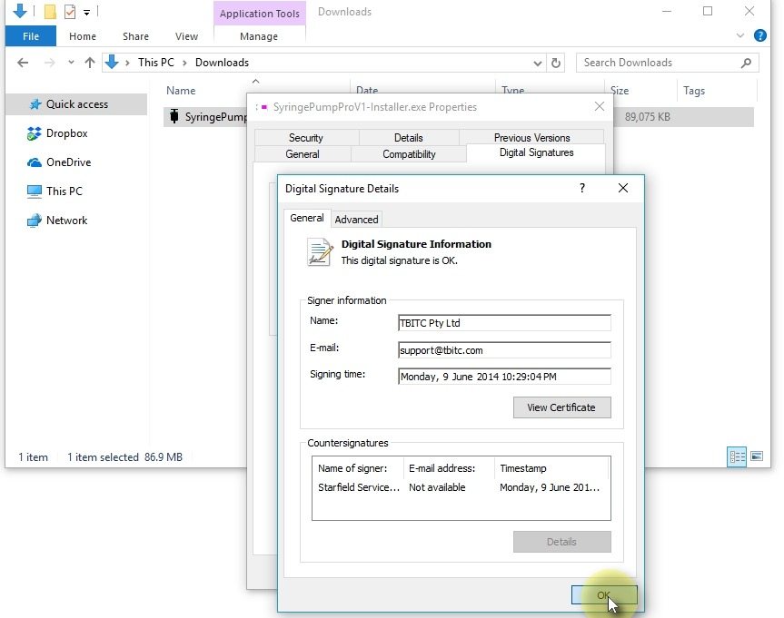
Task: Select the General tab in signature details
Action: [x=306, y=218]
